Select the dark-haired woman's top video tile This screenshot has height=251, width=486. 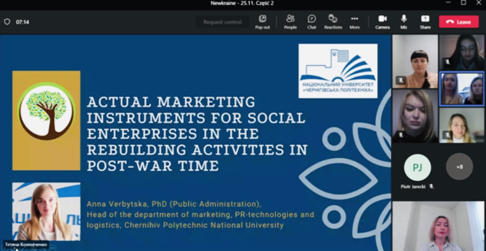point(414,61)
